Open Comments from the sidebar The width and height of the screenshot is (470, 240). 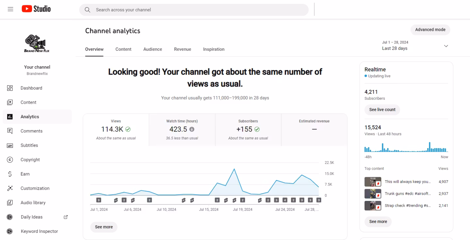pos(31,131)
